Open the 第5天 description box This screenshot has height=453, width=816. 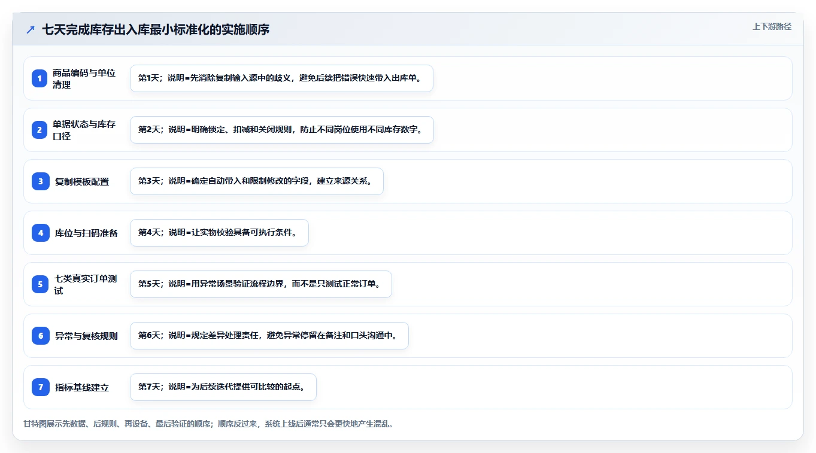point(260,284)
